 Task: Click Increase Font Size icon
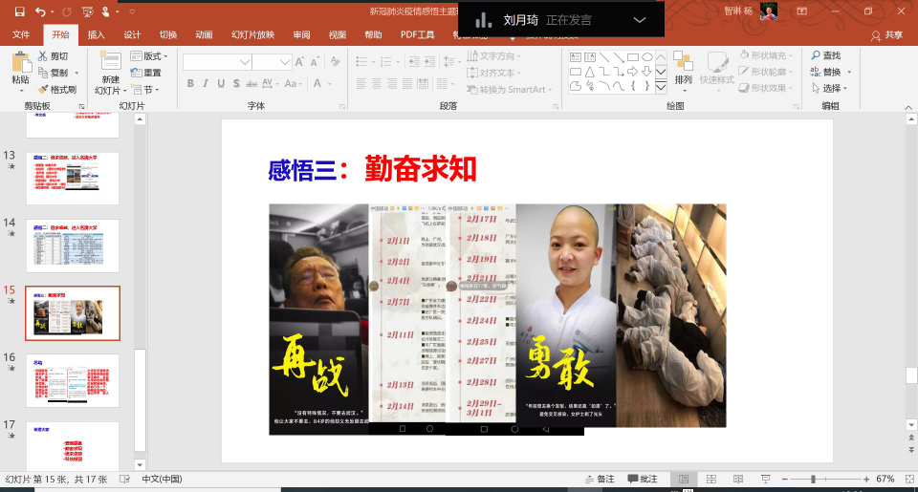[x=299, y=61]
